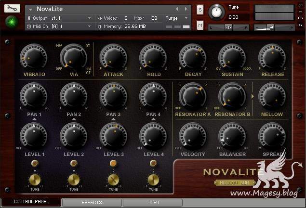Click the SUSTAIN knob
The height and width of the screenshot is (208, 306).
(232, 57)
